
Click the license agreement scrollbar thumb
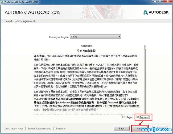tap(145, 47)
